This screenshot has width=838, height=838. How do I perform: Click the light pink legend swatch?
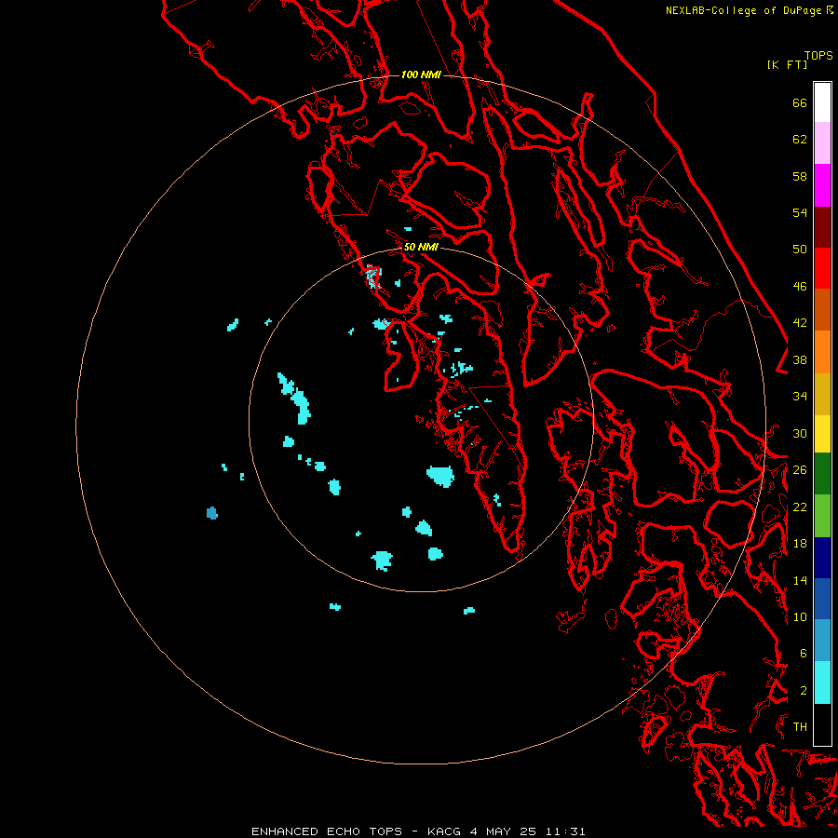822,143
